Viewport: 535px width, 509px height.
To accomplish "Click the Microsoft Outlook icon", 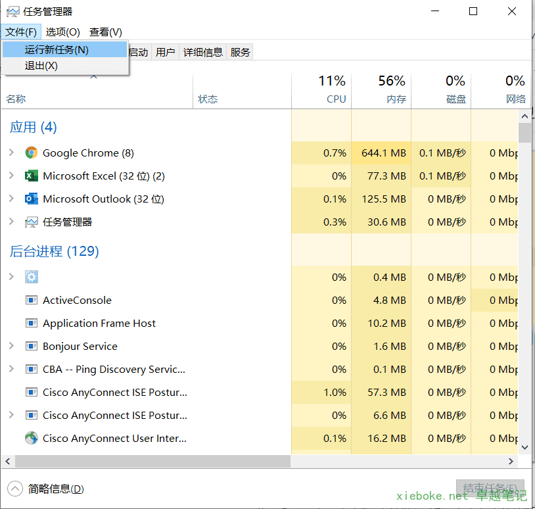I will click(31, 199).
